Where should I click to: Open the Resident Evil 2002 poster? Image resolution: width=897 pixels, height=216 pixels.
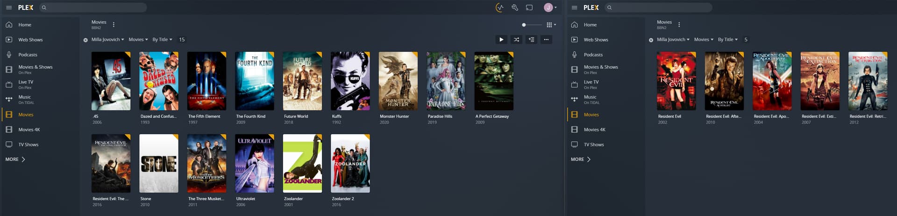[x=676, y=81]
